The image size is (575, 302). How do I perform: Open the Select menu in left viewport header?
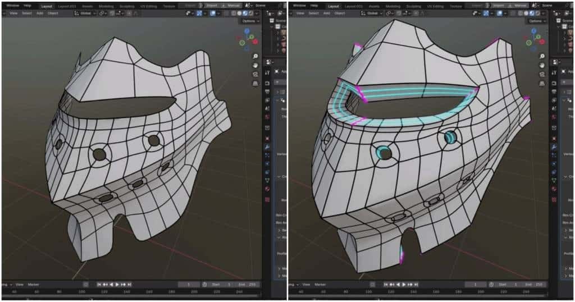click(27, 13)
